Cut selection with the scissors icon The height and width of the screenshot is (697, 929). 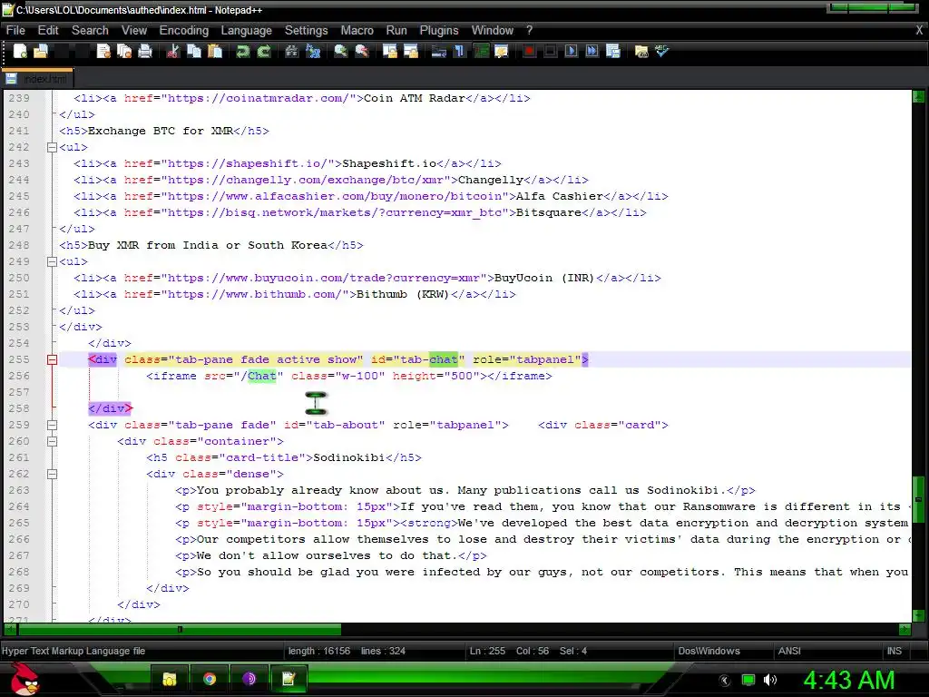(173, 52)
